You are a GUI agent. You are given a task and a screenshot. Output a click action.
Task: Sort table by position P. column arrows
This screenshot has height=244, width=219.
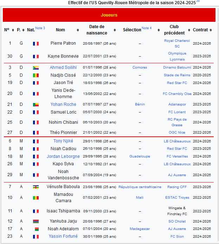click(x=23, y=30)
